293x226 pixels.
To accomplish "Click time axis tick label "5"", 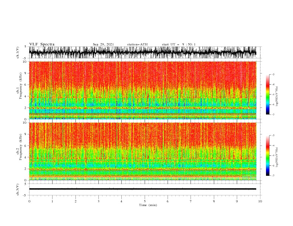I will (x=145, y=201).
